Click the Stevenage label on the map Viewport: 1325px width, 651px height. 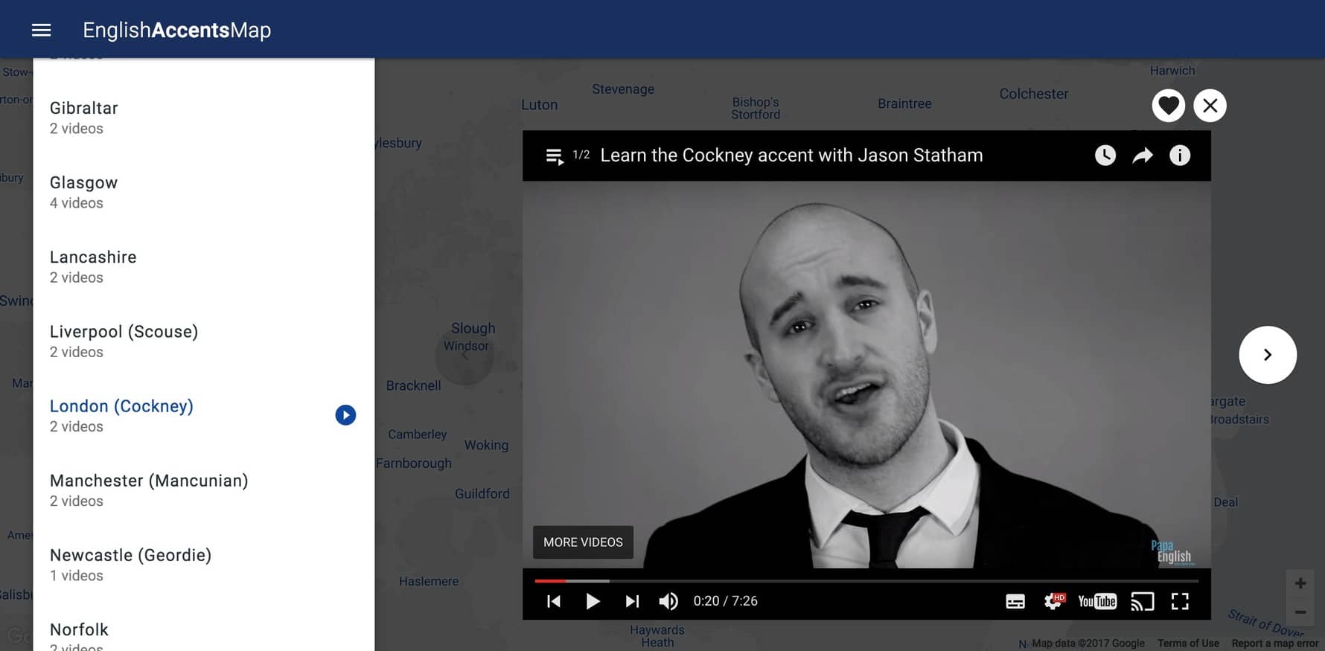tap(623, 89)
